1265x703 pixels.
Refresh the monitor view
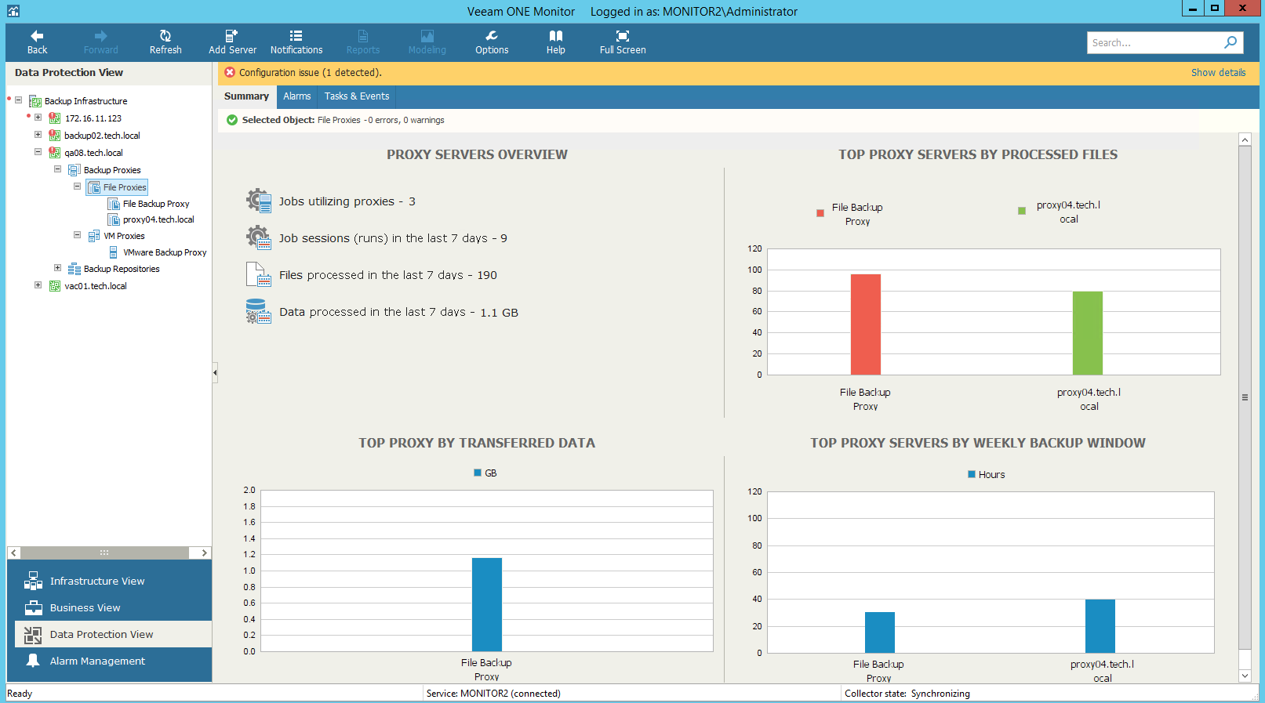[165, 42]
